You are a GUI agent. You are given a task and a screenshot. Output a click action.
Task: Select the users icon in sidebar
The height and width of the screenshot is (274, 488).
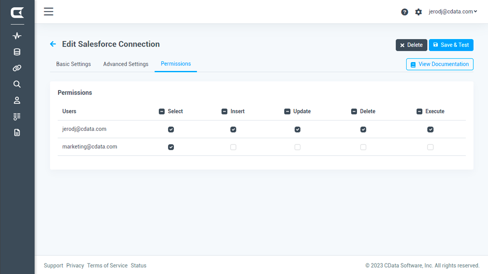tap(17, 100)
